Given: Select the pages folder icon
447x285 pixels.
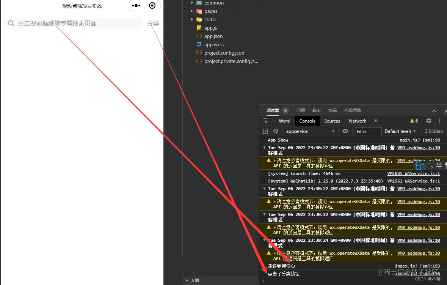Looking at the screenshot, I should tap(199, 11).
